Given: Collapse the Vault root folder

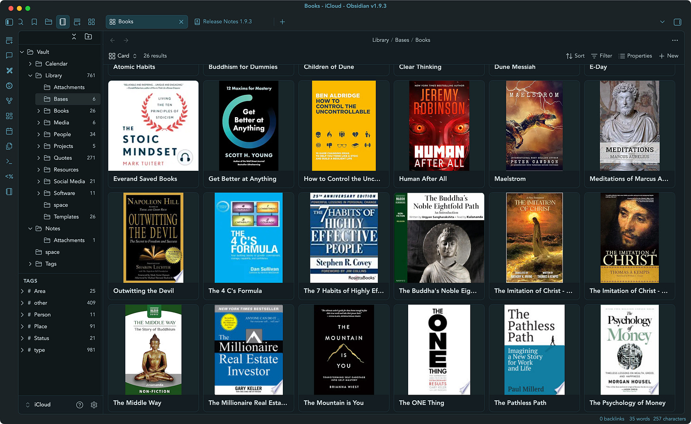Looking at the screenshot, I should (22, 52).
